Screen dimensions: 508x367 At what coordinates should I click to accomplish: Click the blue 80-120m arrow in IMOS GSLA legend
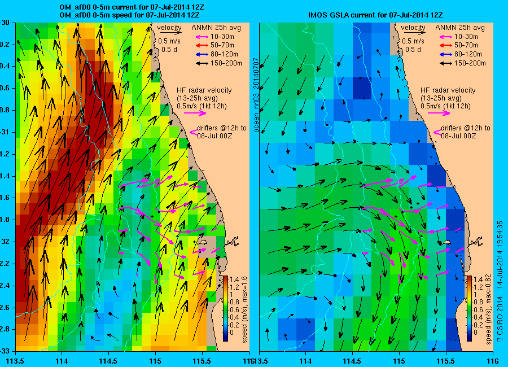tap(446, 54)
